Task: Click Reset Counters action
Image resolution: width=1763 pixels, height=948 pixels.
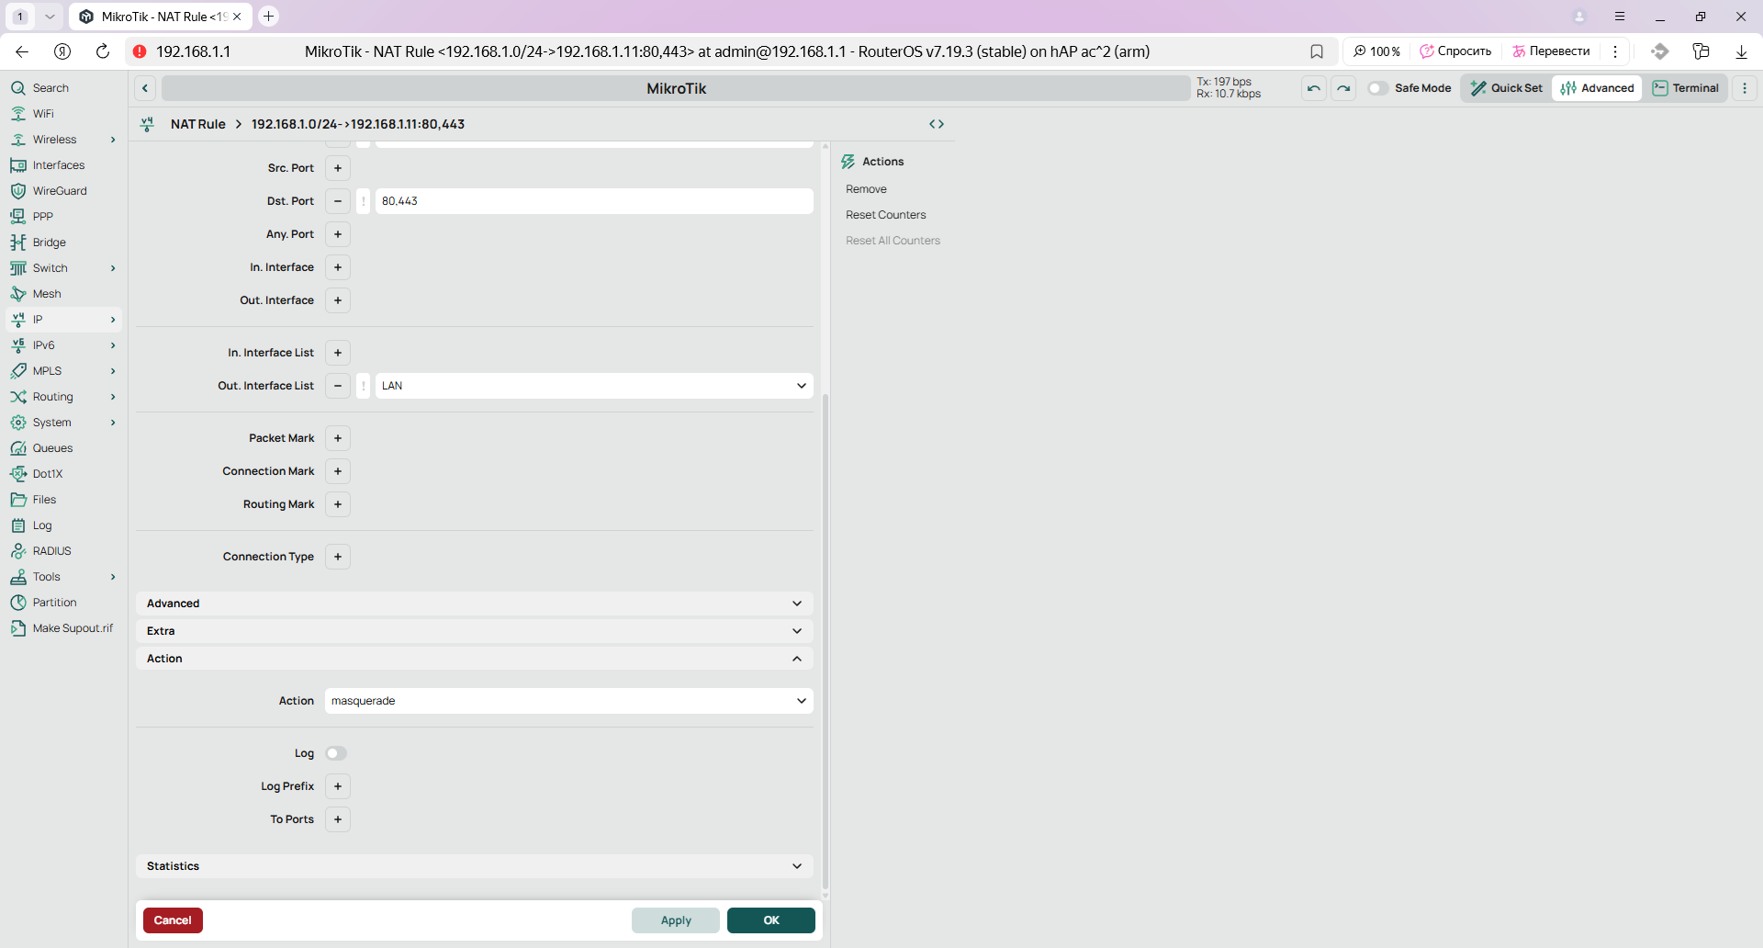Action: pyautogui.click(x=885, y=215)
